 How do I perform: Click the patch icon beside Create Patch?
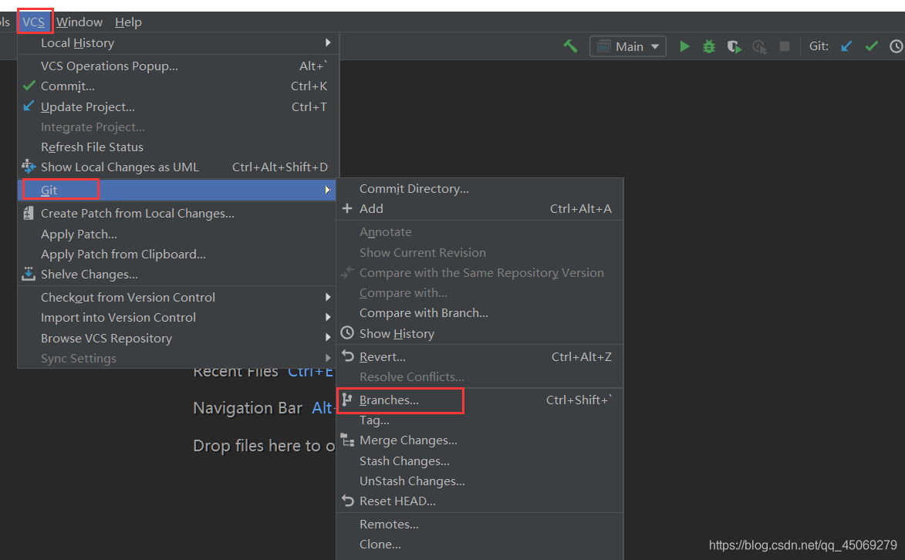tap(29, 213)
